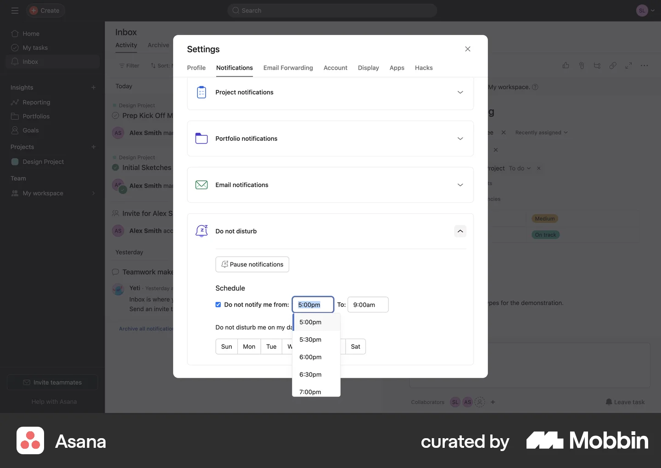661x468 pixels.
Task: Click the Leave task button
Action: tap(625, 402)
